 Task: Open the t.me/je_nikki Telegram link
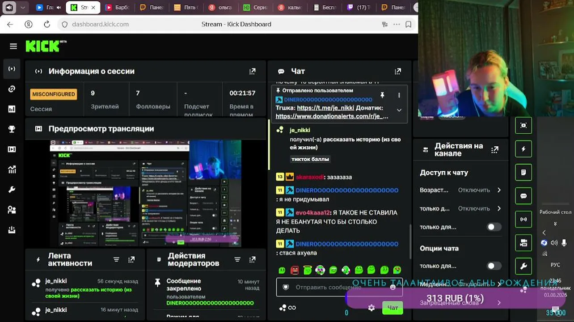tap(325, 108)
